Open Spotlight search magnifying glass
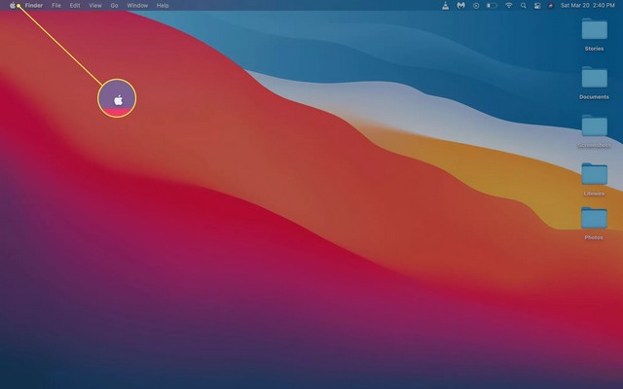The width and height of the screenshot is (623, 389). pos(523,5)
